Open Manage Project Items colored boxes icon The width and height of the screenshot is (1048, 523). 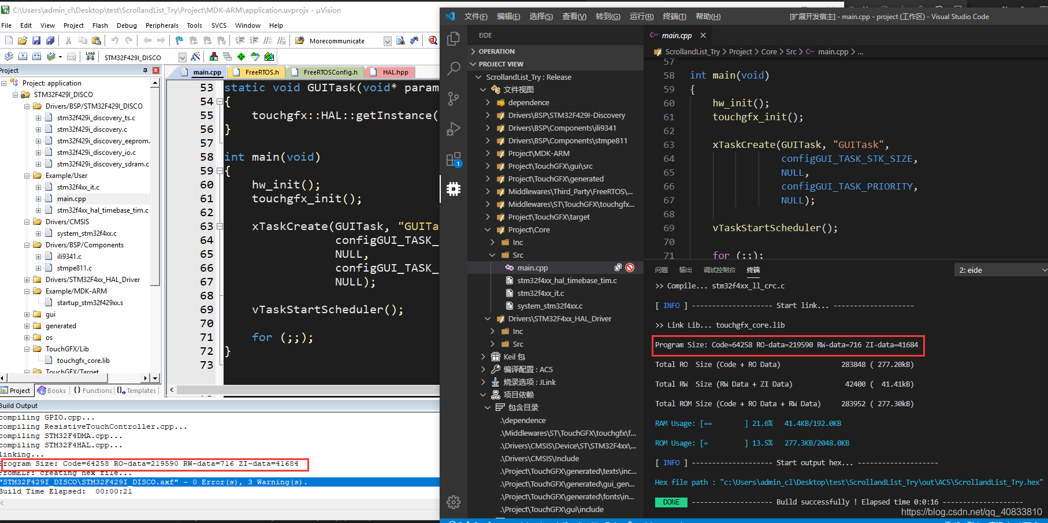214,57
